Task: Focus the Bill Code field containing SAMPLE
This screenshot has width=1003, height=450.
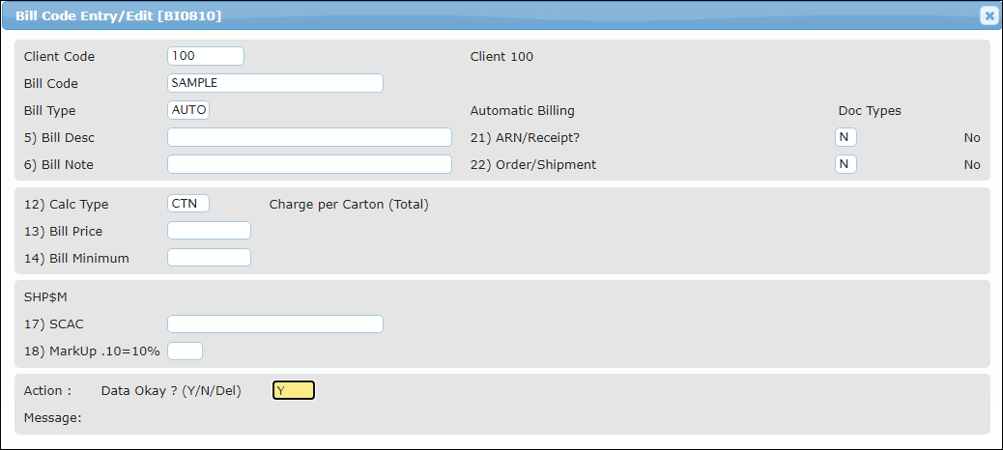Action: (x=275, y=83)
